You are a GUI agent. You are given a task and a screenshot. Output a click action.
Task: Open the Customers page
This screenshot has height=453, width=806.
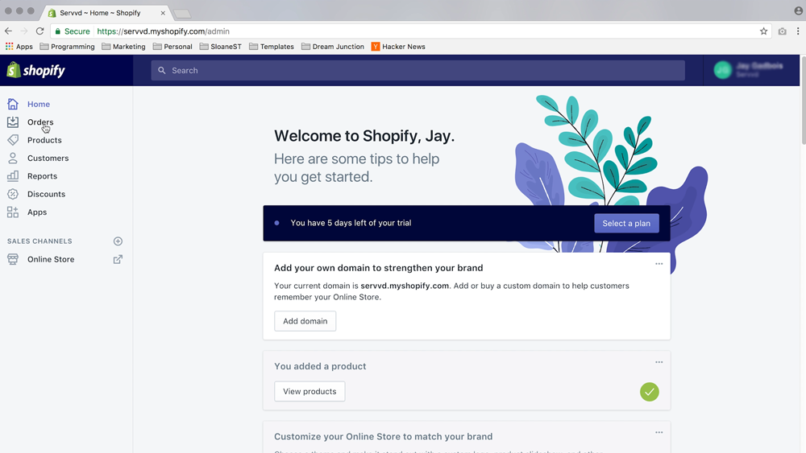pyautogui.click(x=48, y=158)
